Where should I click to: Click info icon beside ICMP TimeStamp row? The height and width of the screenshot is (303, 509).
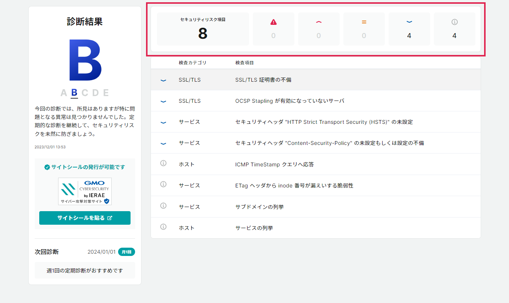[x=163, y=163]
